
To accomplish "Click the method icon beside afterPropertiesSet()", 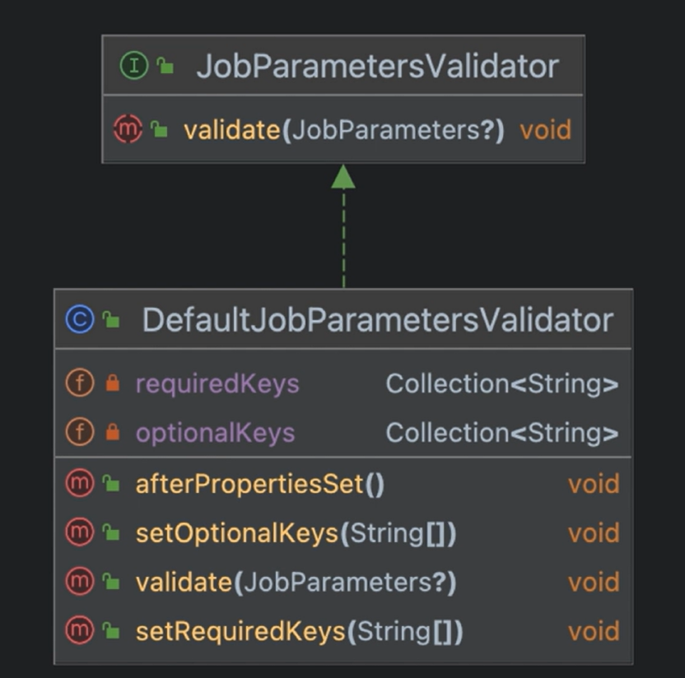I will tap(79, 484).
